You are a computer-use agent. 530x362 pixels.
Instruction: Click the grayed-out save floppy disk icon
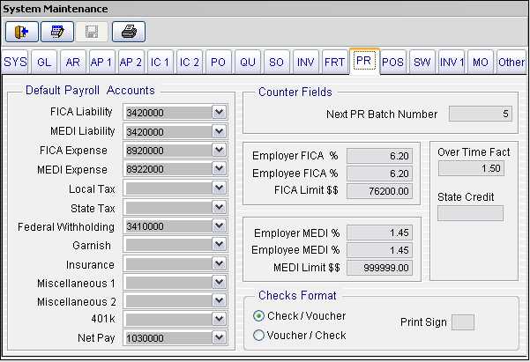tap(92, 32)
